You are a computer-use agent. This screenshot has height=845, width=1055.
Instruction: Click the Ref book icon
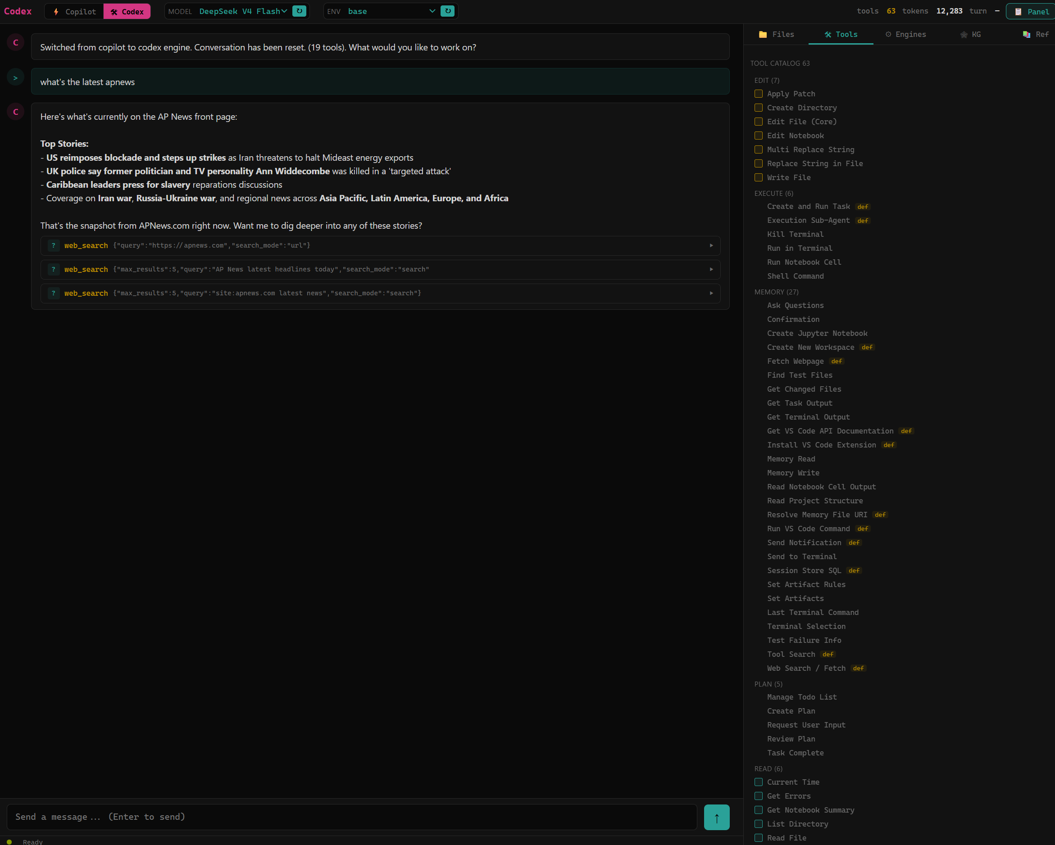click(1027, 34)
